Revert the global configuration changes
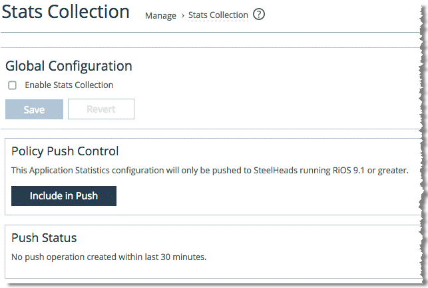This screenshot has height=288, width=428. click(x=101, y=109)
